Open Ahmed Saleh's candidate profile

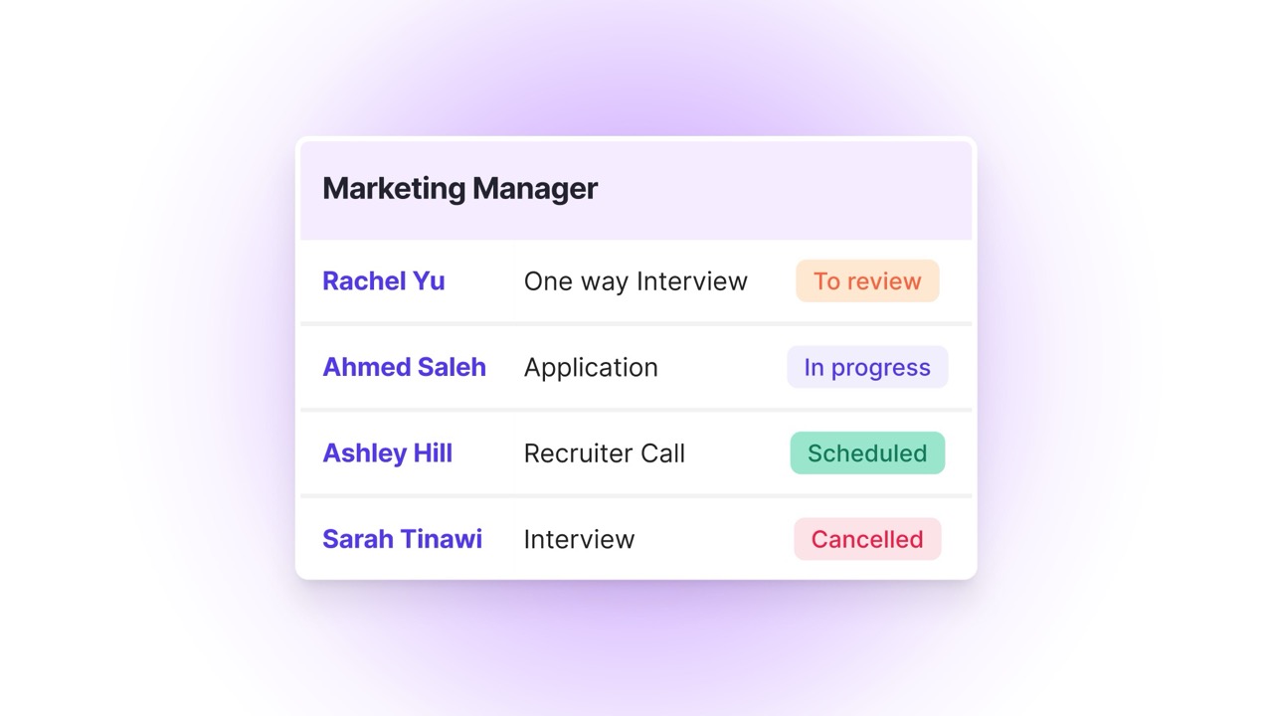[404, 367]
